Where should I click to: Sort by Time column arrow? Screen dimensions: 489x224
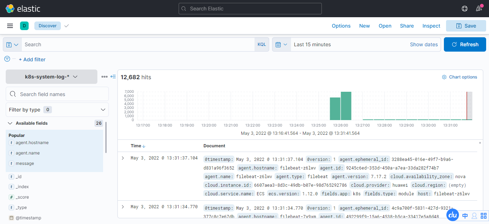point(144,146)
